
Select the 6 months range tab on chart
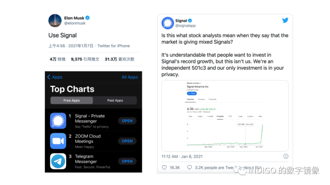220,116
